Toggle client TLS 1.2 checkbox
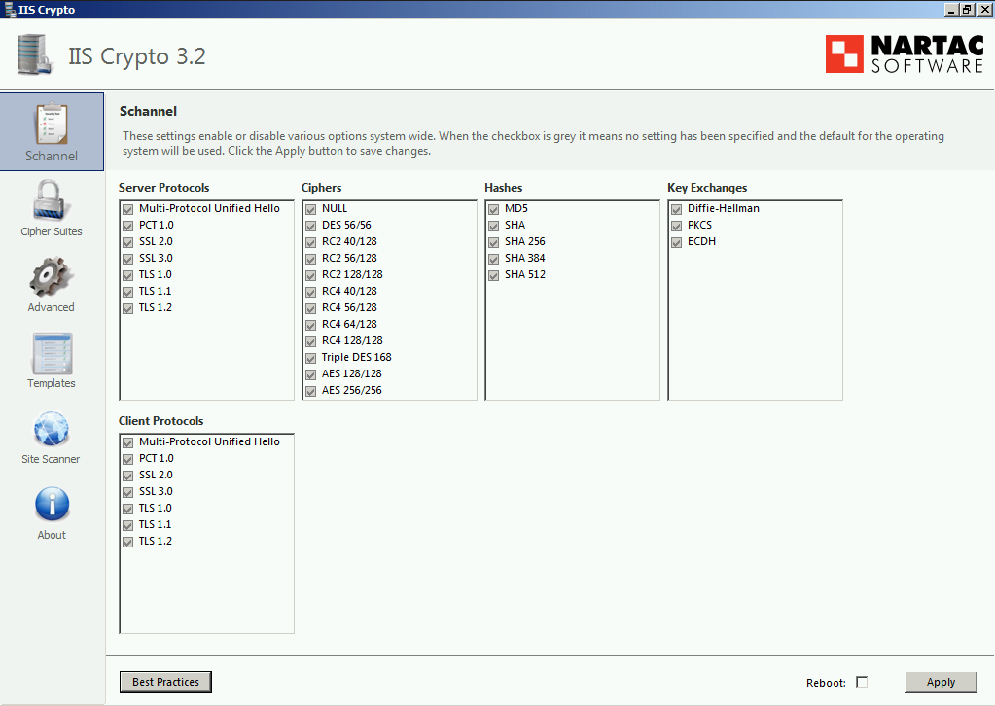Image resolution: width=995 pixels, height=706 pixels. click(x=128, y=541)
